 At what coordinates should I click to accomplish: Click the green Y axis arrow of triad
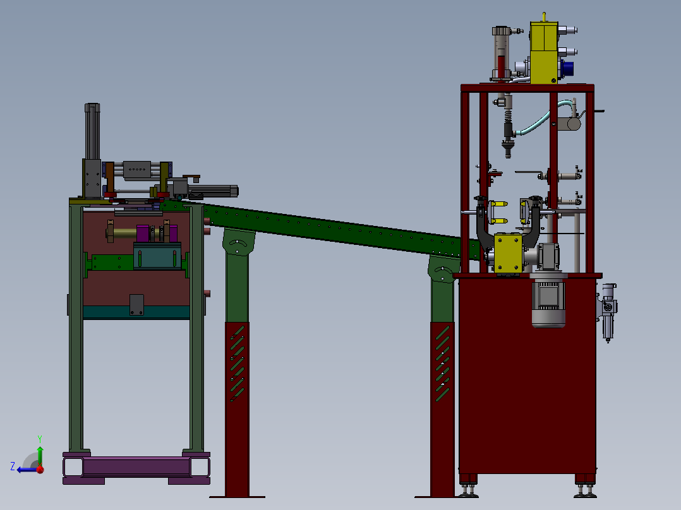click(40, 455)
